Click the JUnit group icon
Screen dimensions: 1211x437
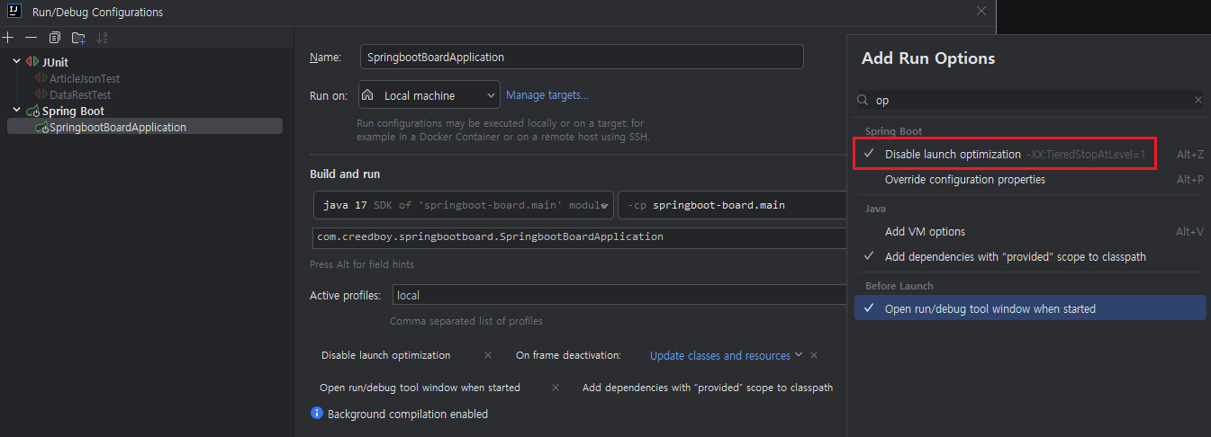(33, 62)
